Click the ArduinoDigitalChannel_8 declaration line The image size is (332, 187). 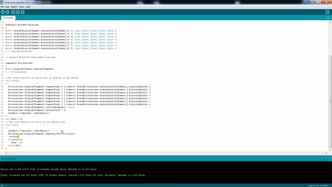[x=61, y=48]
